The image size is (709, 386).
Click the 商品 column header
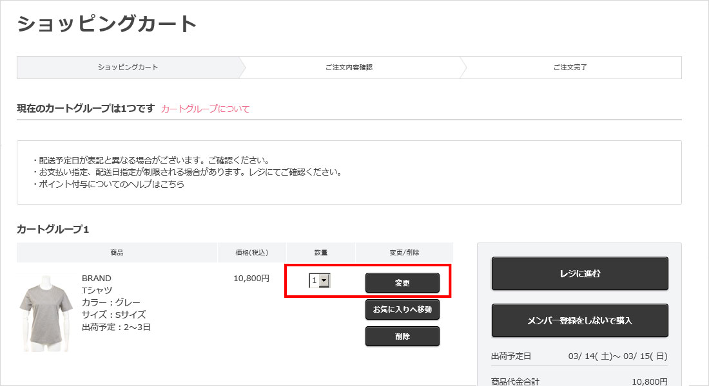click(x=117, y=252)
